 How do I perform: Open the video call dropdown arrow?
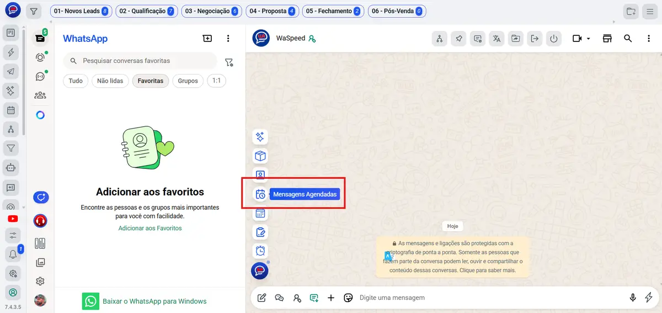[589, 39]
